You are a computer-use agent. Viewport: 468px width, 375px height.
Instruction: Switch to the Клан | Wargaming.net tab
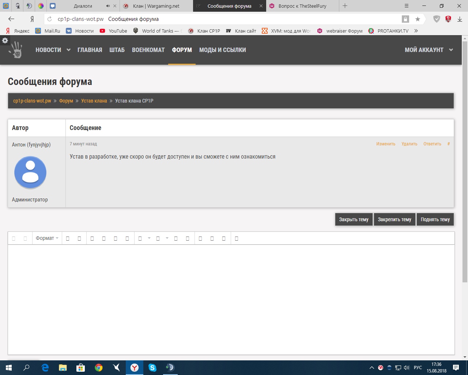pos(156,6)
